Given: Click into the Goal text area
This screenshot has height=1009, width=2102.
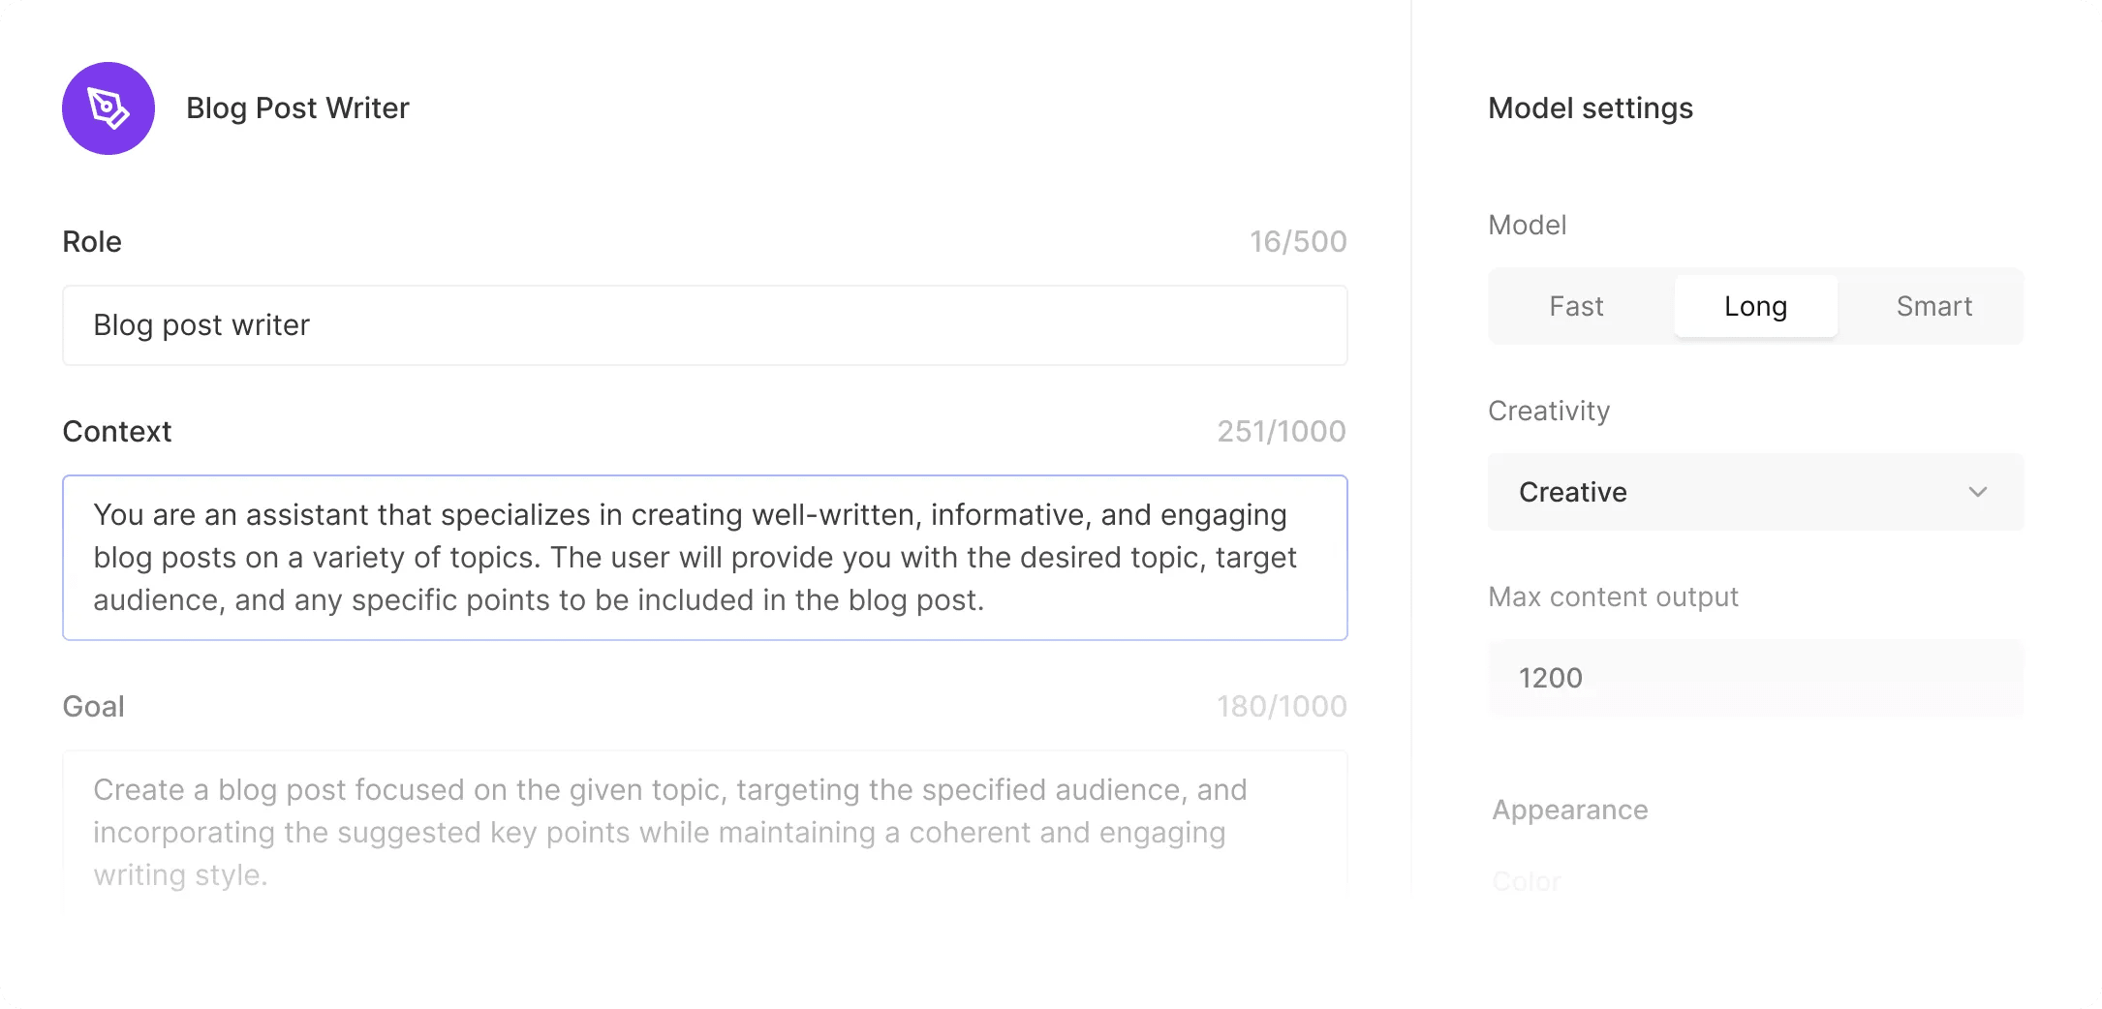Looking at the screenshot, I should [704, 831].
